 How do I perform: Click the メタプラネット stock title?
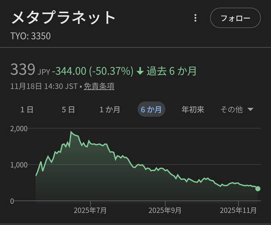tap(63, 18)
